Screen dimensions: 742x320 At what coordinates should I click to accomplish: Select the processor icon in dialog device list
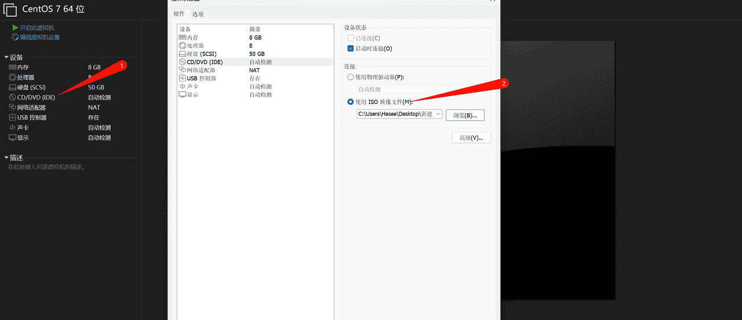183,45
